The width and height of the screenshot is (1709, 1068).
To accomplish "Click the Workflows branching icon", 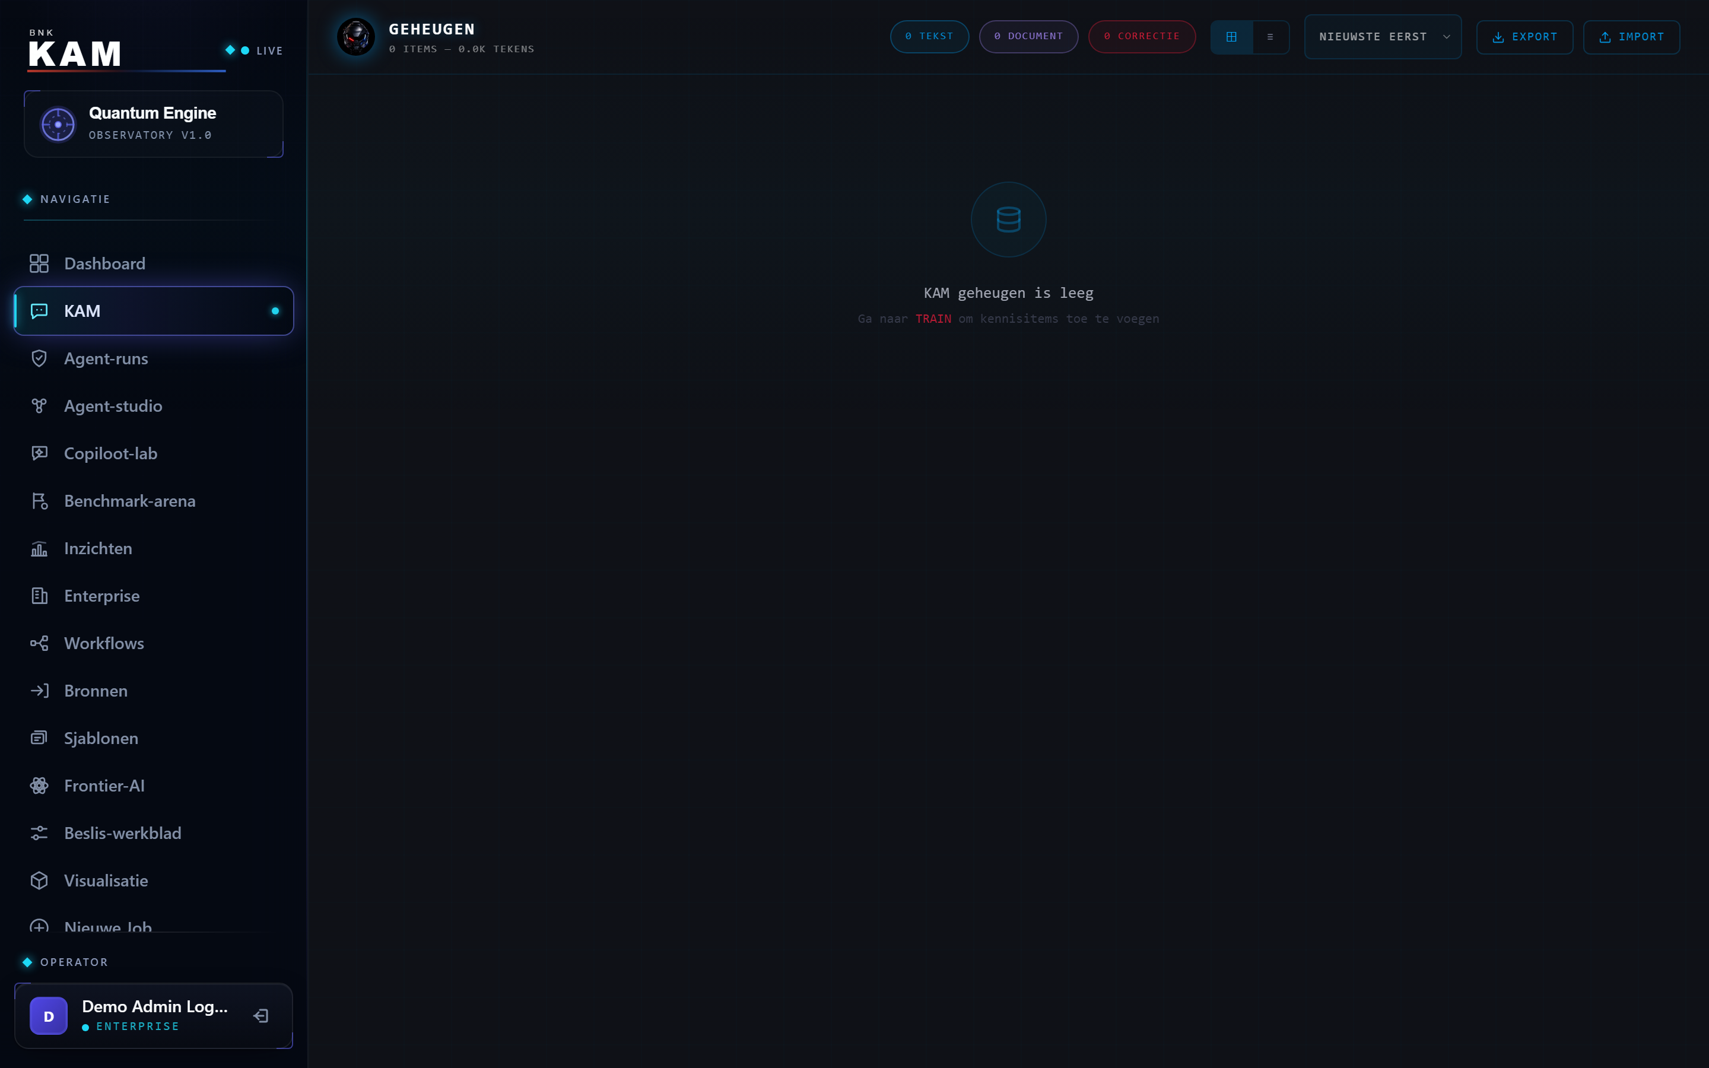I will click(x=39, y=643).
